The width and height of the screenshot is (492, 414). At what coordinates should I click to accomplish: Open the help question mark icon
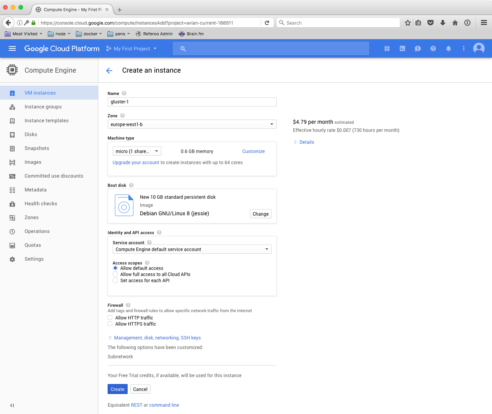[433, 48]
